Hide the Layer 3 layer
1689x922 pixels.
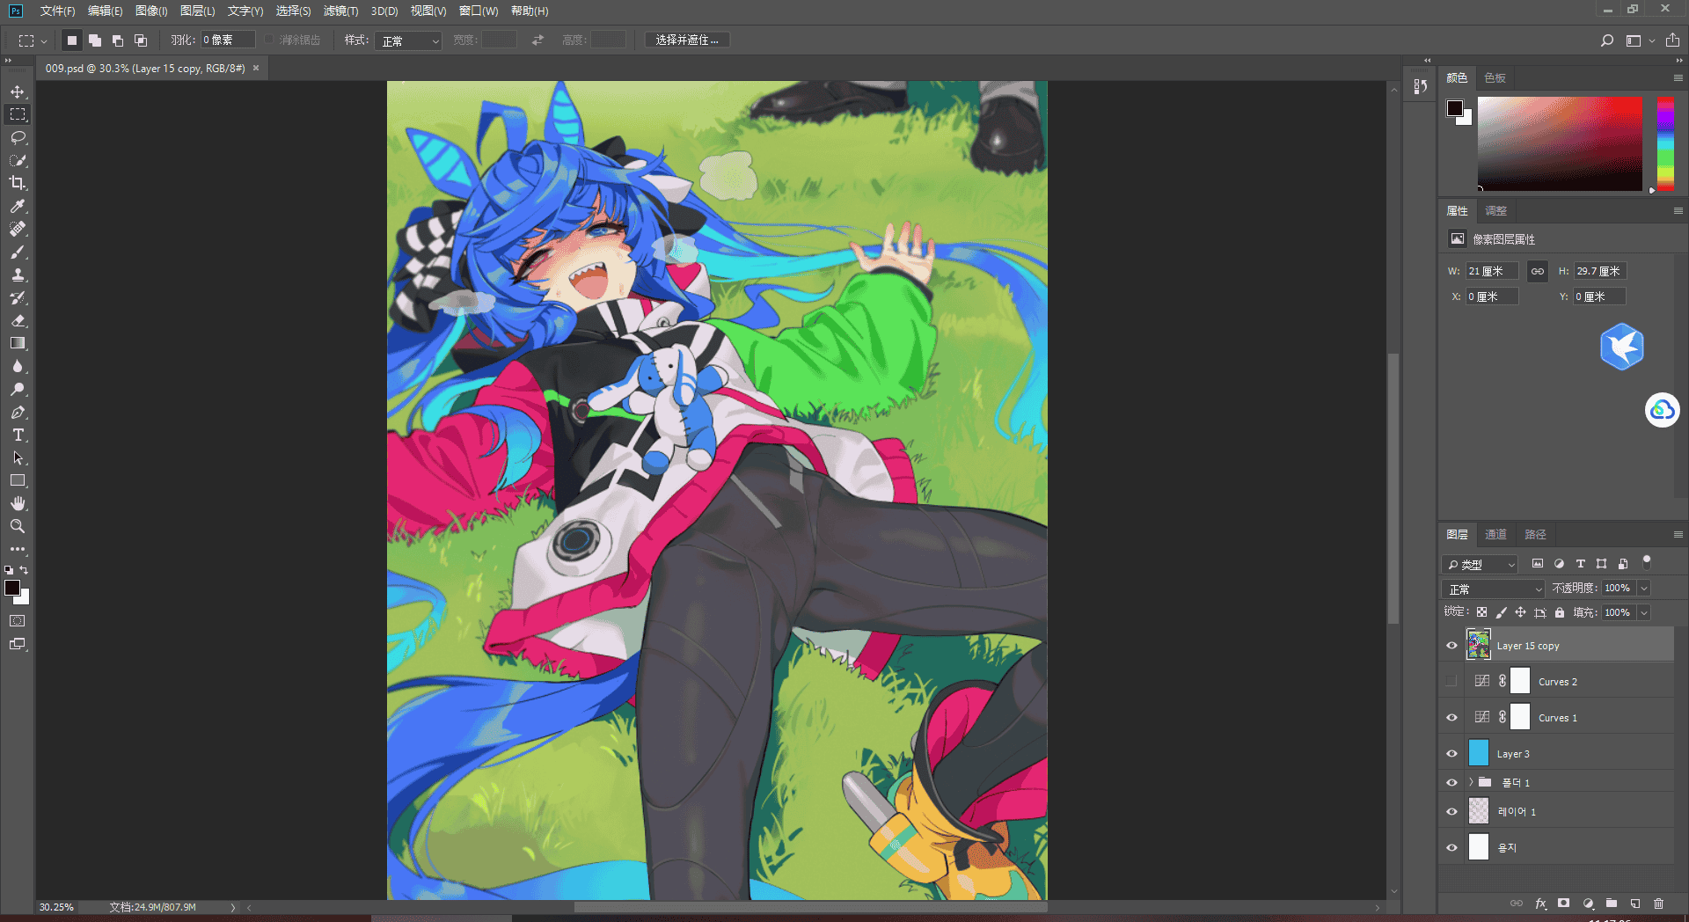[x=1451, y=754]
